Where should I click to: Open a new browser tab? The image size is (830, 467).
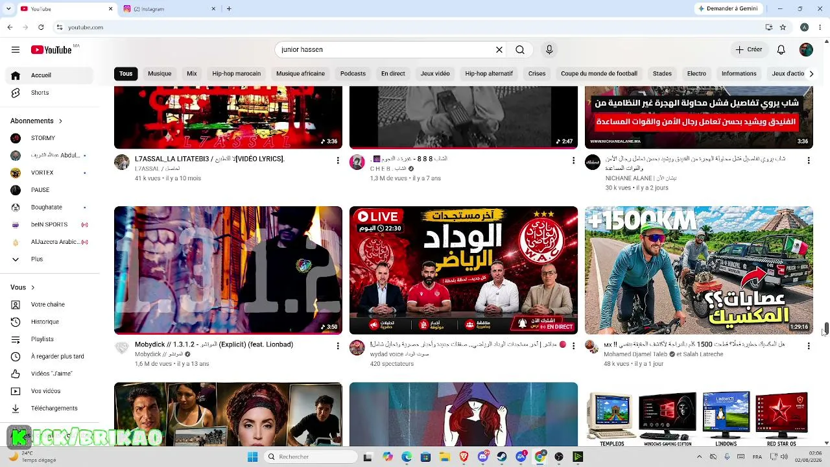tap(229, 9)
